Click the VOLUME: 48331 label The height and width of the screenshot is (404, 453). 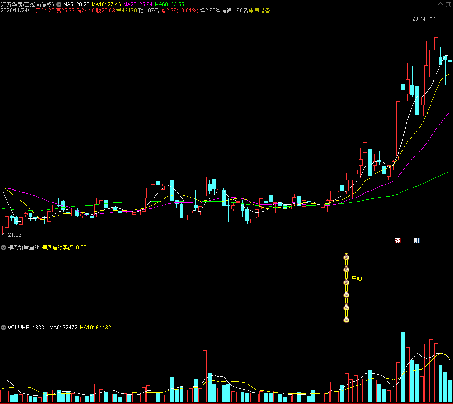[x=27, y=328]
